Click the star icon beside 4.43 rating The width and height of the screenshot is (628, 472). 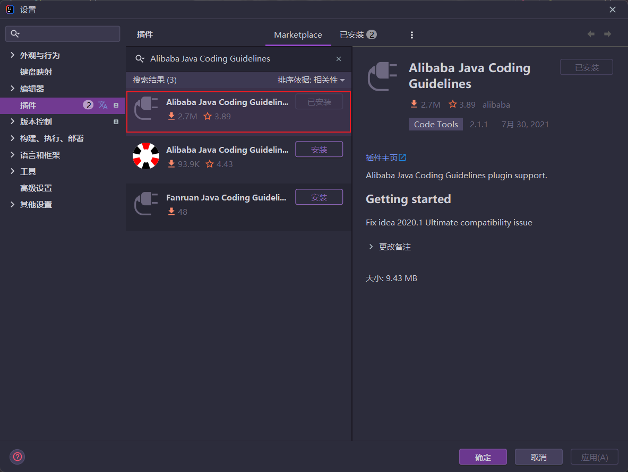(x=210, y=164)
